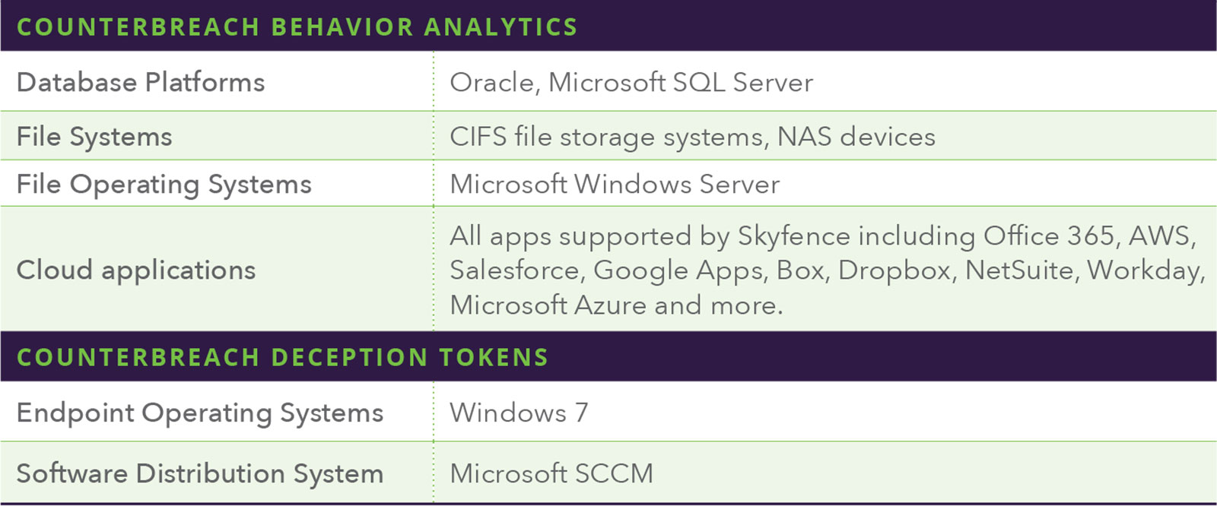Click the line mentioning Office 365, AWS
The width and height of the screenshot is (1217, 506).
coord(823,236)
